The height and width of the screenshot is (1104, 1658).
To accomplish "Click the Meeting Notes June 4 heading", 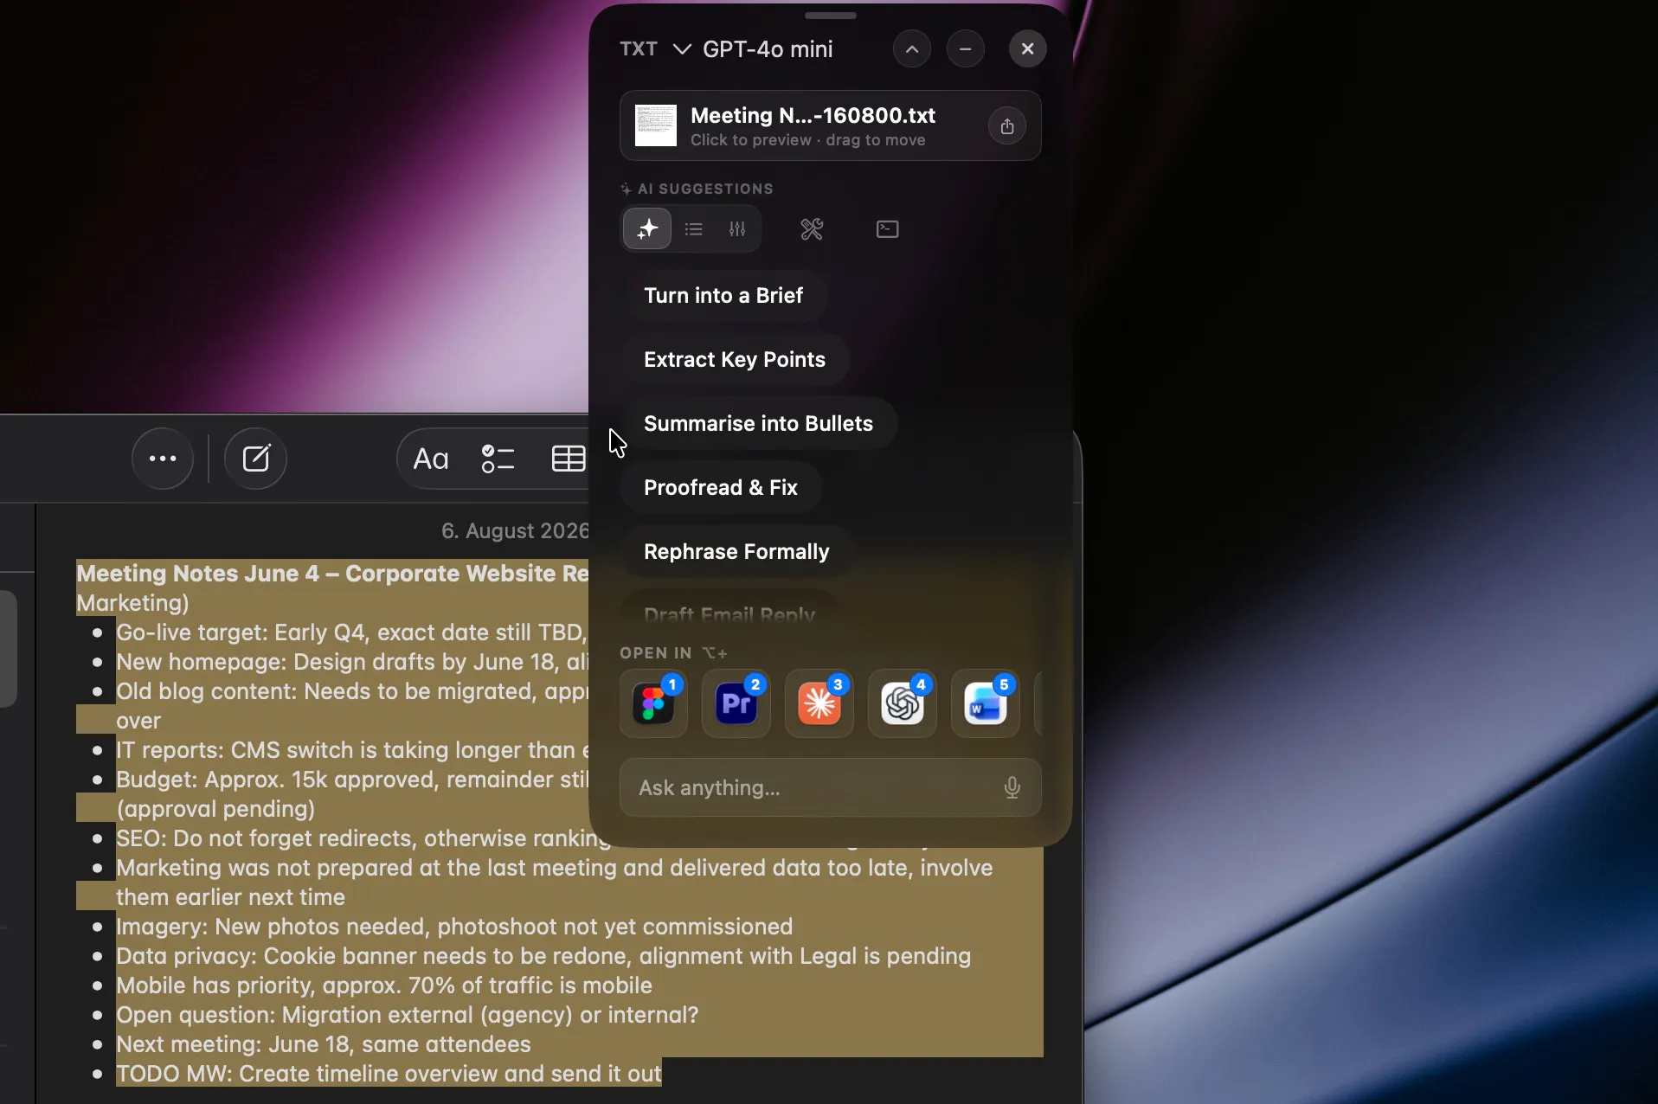I will click(332, 574).
